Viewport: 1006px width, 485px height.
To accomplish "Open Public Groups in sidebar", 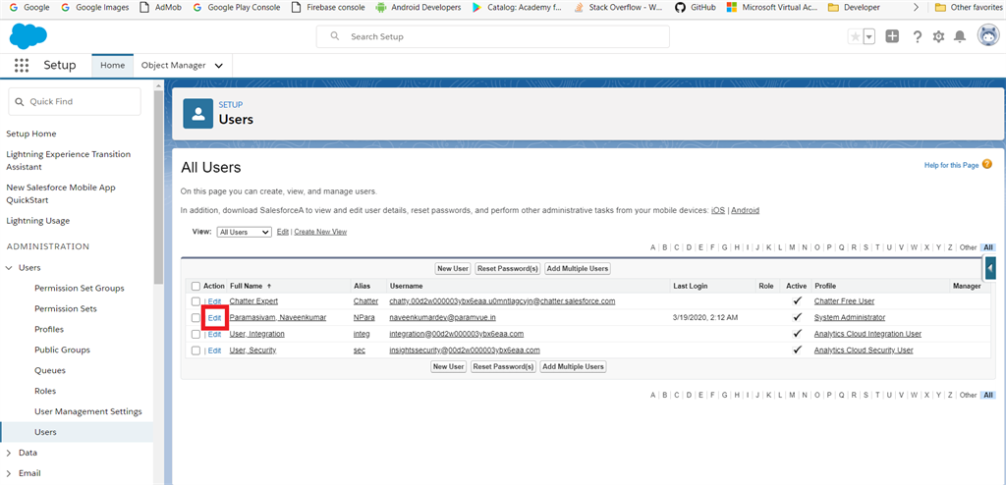I will [x=62, y=350].
